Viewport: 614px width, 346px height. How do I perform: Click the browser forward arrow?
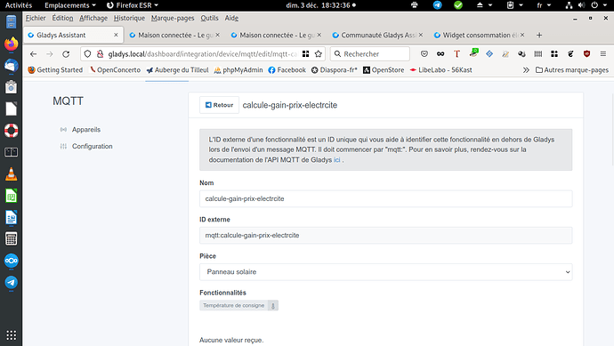pos(49,54)
